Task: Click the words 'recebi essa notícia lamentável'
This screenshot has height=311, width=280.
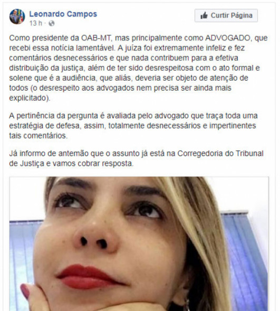Action: click(62, 48)
